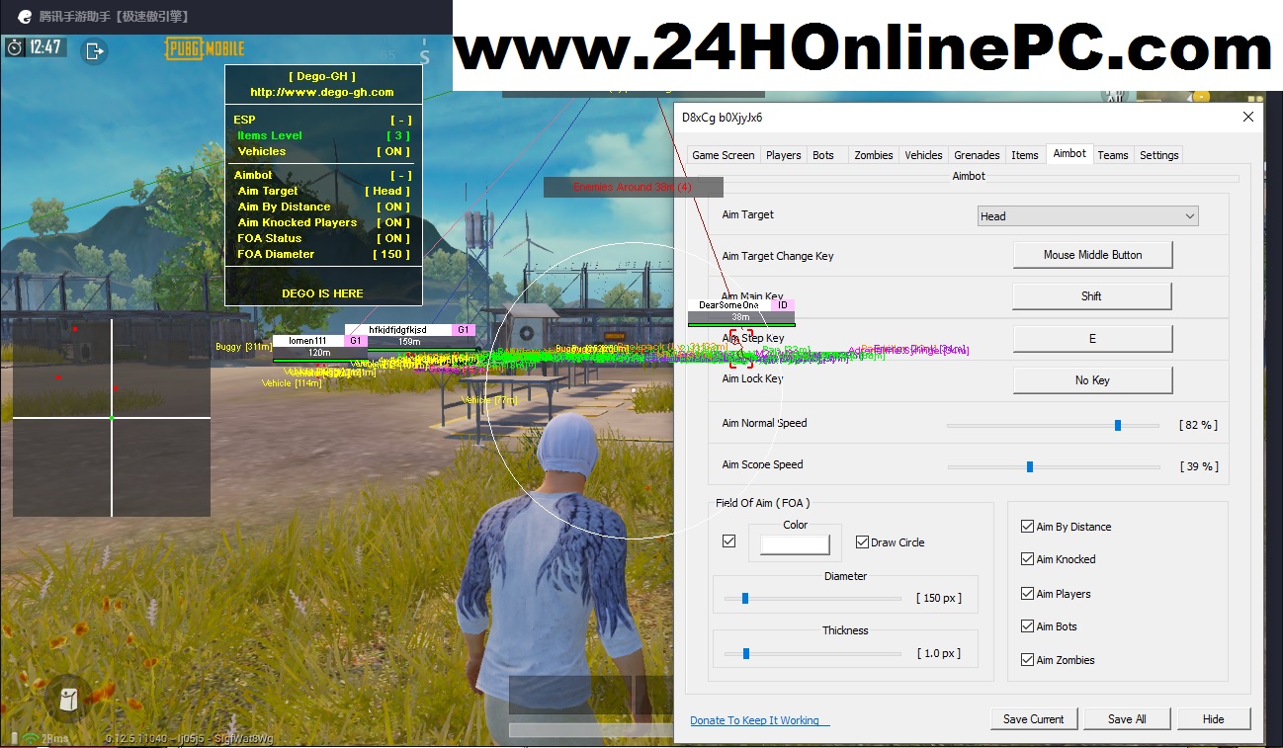Click the hfkjdfidgfkjsd player name tag
Viewport: 1283px width, 748px height.
click(397, 330)
